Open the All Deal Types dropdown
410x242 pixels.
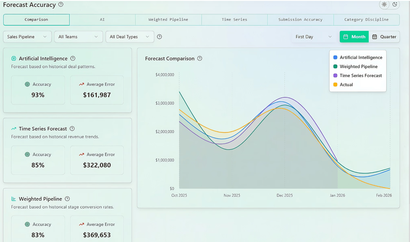pyautogui.click(x=130, y=37)
